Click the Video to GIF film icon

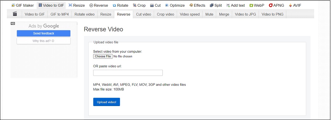click(x=40, y=5)
